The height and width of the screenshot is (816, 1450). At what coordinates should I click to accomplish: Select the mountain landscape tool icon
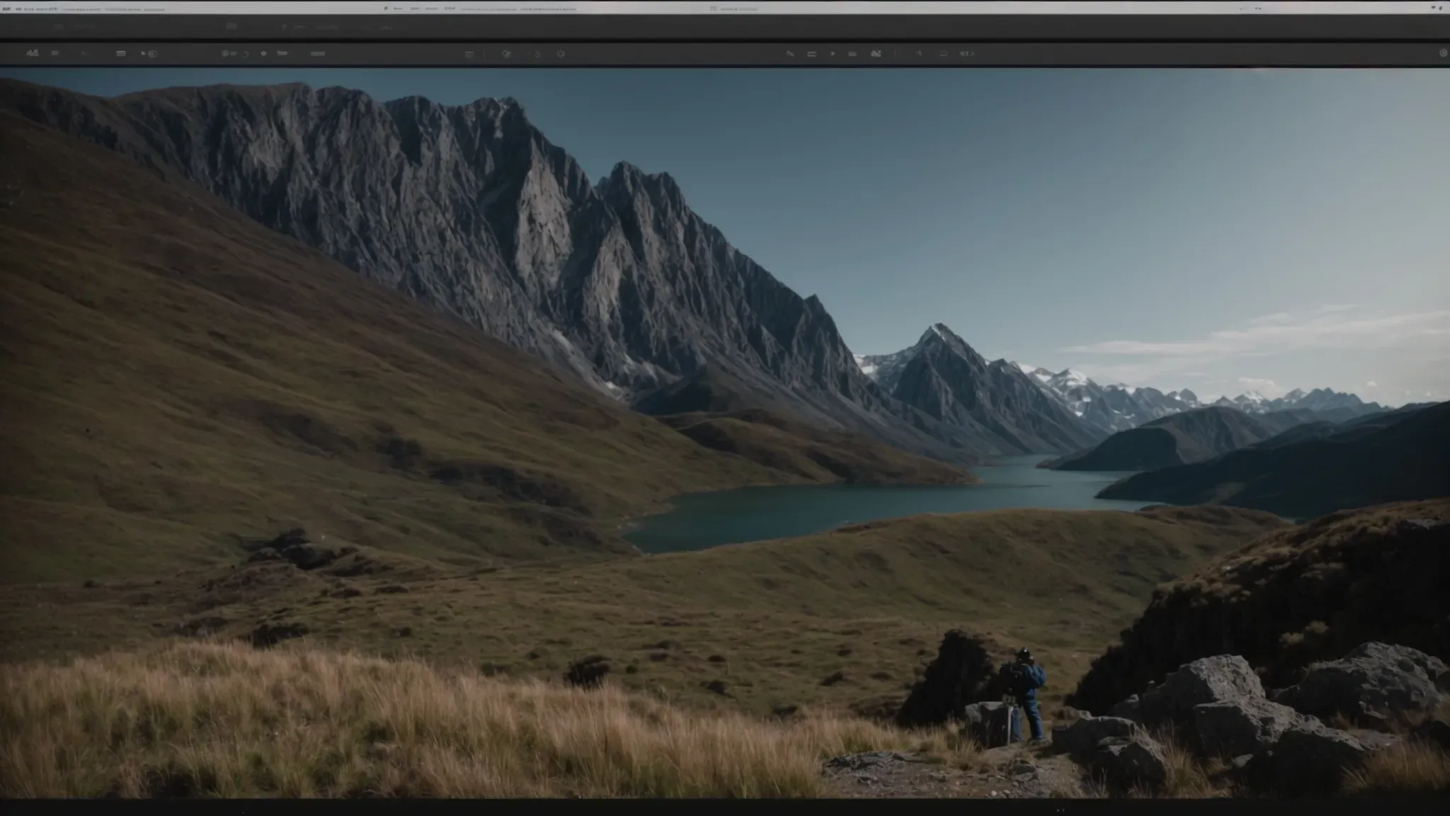(x=32, y=52)
